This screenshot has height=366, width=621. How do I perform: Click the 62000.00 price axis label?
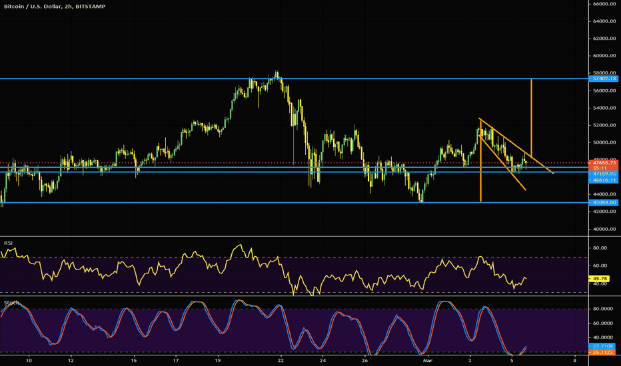[604, 39]
